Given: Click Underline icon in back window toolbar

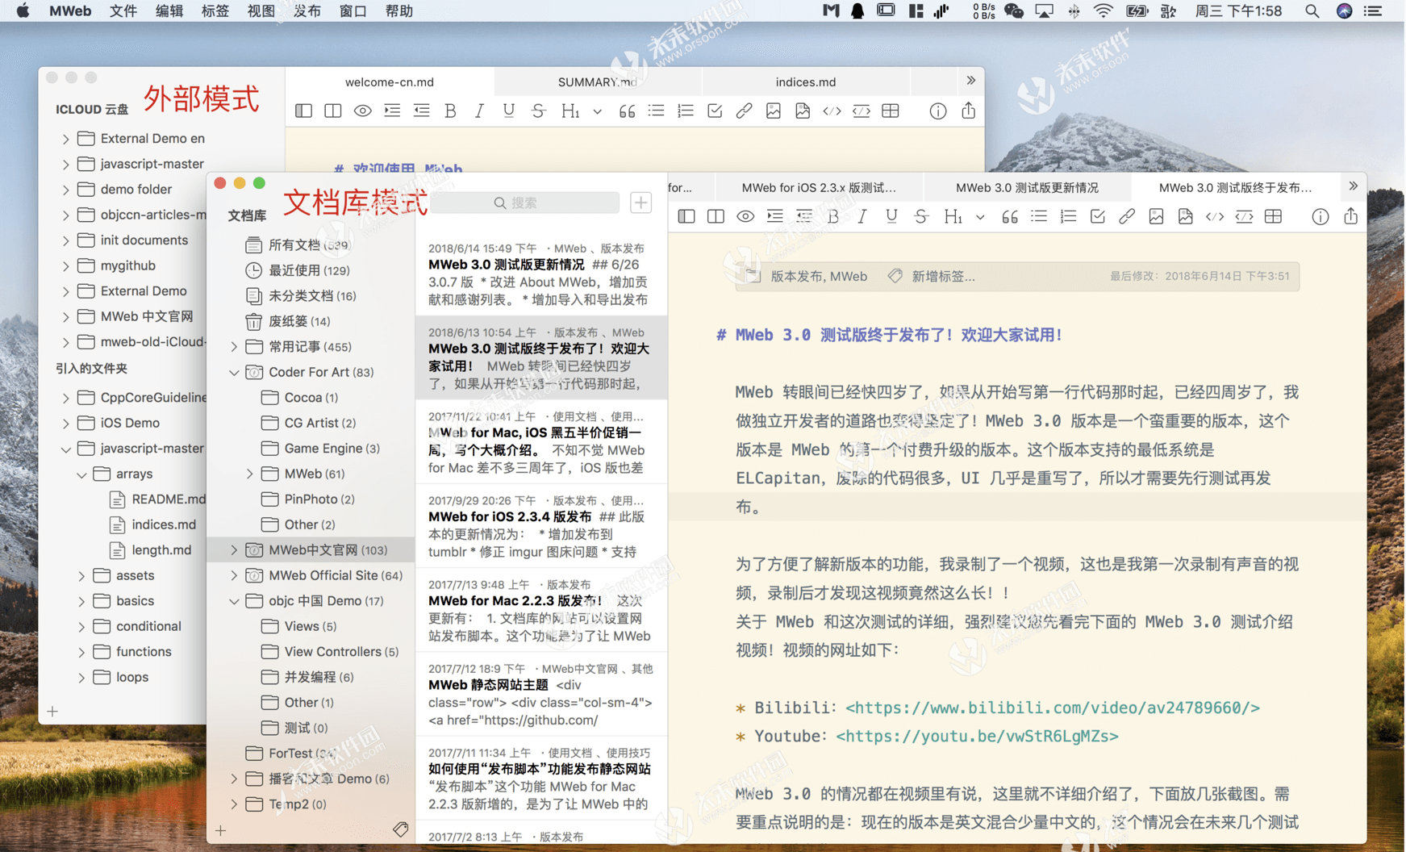Looking at the screenshot, I should click(509, 111).
